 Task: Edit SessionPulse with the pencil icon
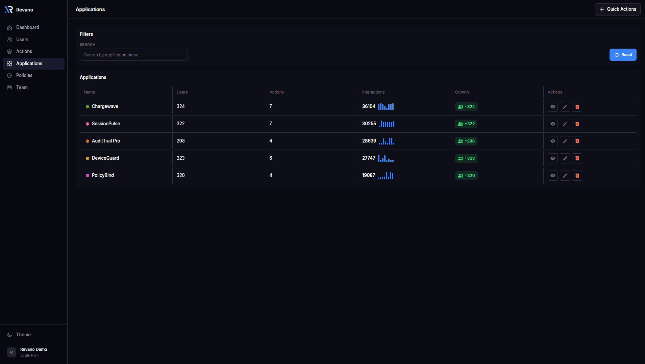pyautogui.click(x=565, y=124)
